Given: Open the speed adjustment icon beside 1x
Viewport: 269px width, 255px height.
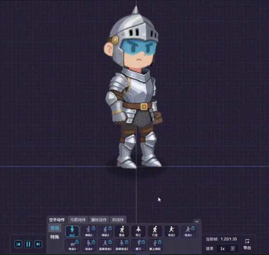Looking at the screenshot, I should click(233, 248).
